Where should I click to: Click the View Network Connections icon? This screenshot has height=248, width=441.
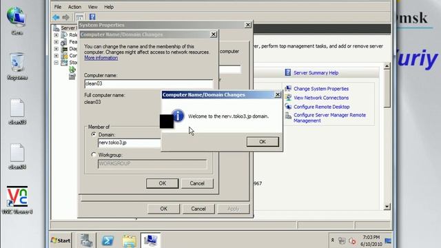(x=288, y=98)
